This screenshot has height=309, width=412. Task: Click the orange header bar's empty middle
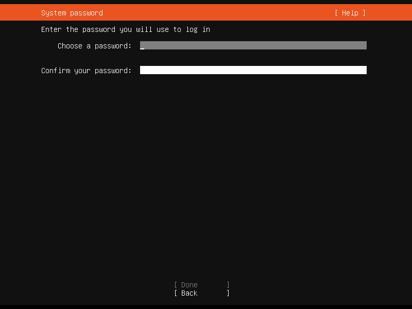tap(216, 13)
